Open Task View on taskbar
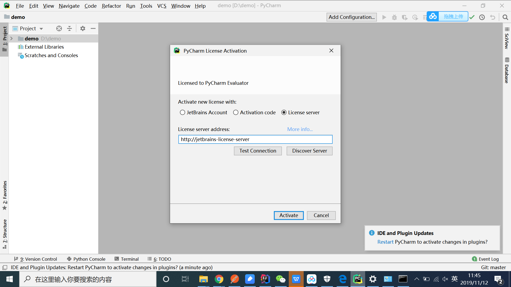 [185, 279]
